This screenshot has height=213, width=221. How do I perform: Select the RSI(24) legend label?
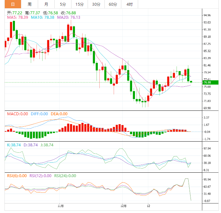(65, 176)
